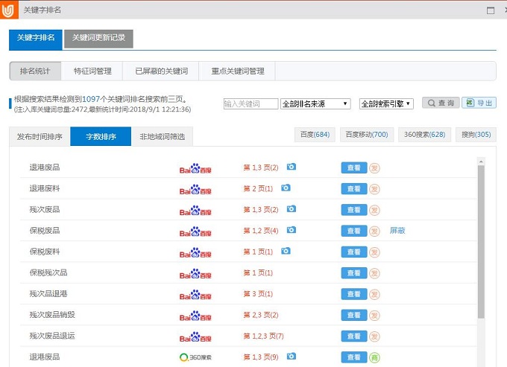Viewport: 507px width, 367px height.
Task: Click the 发 circle icon for 残次品退港
Action: pyautogui.click(x=374, y=294)
